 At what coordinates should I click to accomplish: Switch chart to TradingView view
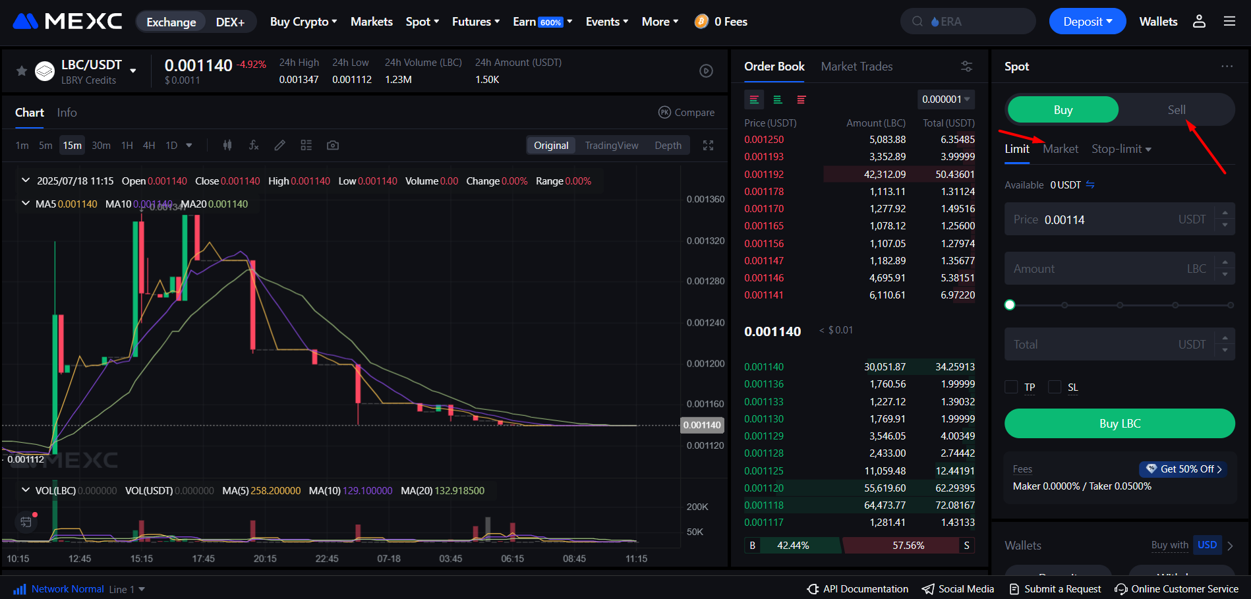click(x=612, y=146)
